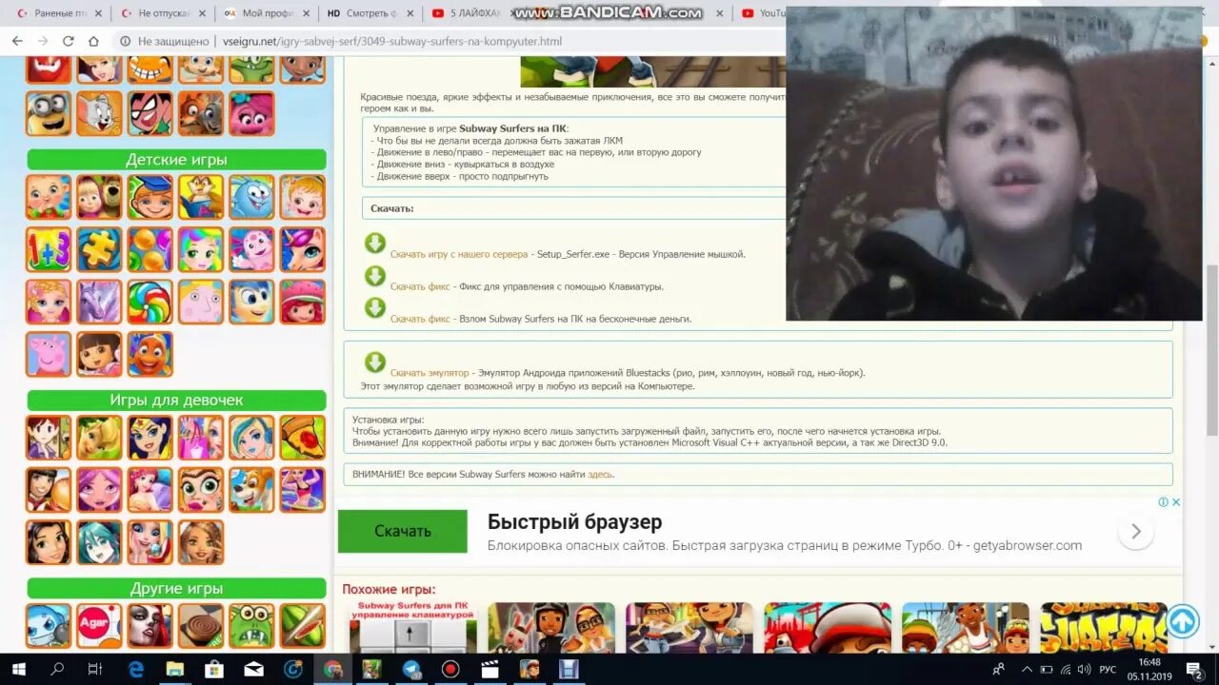Go to browser home page button
The width and height of the screenshot is (1219, 685).
click(x=93, y=41)
